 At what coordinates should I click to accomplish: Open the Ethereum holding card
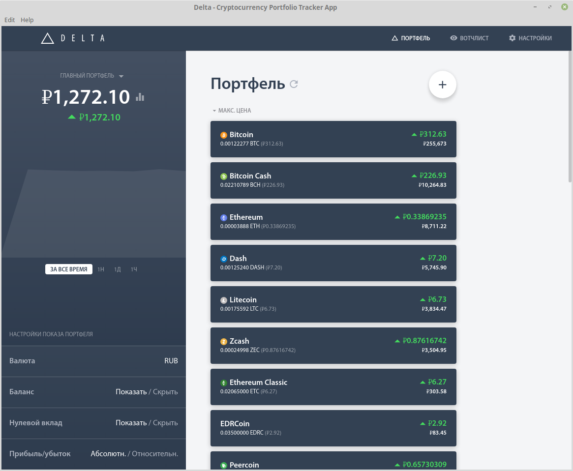[x=333, y=222]
